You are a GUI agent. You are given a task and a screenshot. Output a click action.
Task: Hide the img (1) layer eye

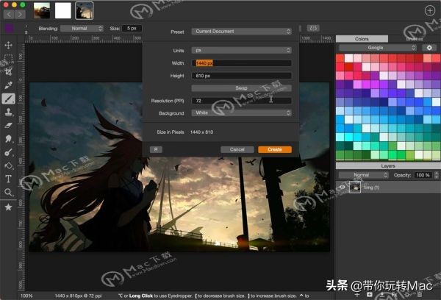tap(342, 187)
